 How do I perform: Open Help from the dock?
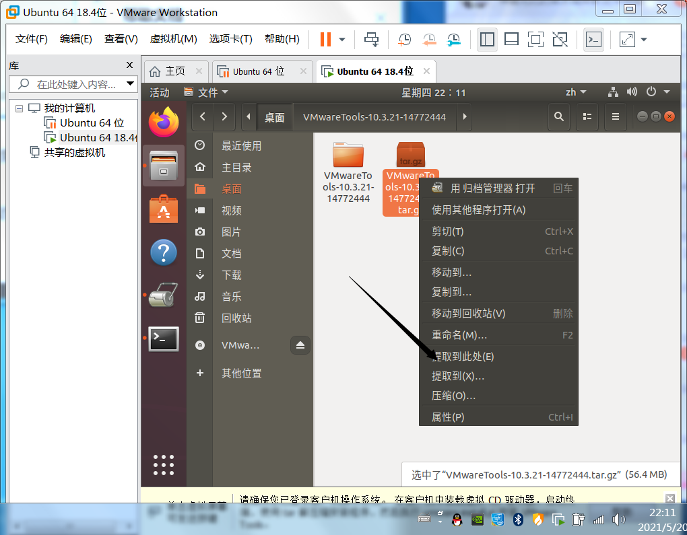tap(164, 252)
